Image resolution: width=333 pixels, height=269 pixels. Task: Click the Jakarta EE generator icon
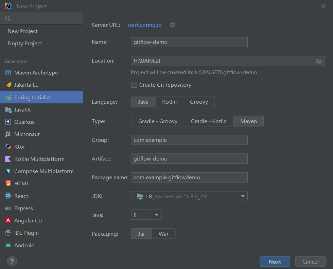8,85
